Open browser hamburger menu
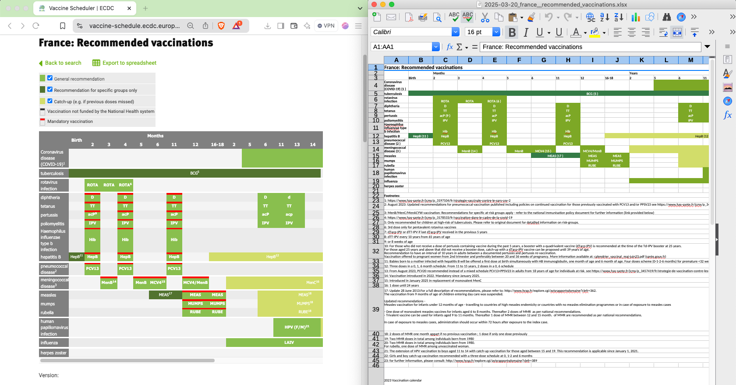This screenshot has width=736, height=385. [358, 26]
